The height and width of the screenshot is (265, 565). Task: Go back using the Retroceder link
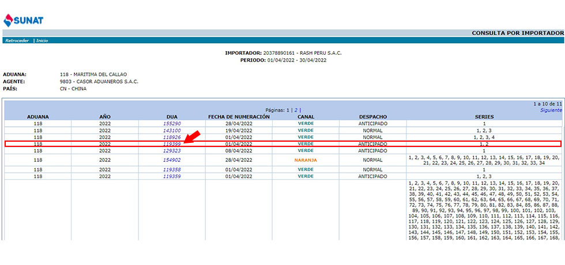click(17, 41)
